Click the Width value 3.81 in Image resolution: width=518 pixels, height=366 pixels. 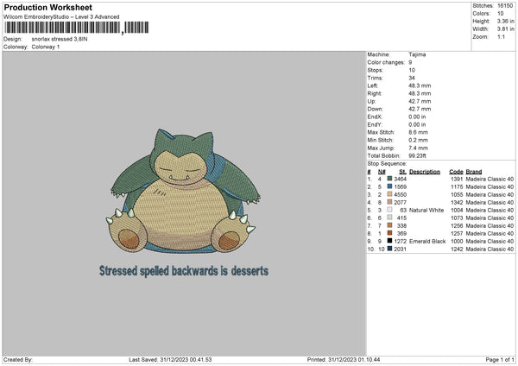[x=505, y=29]
